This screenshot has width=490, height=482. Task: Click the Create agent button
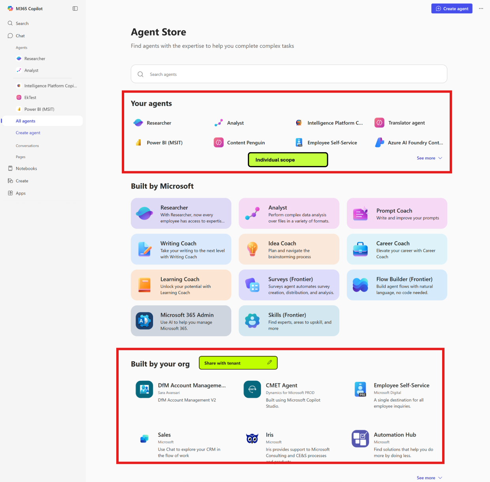452,8
